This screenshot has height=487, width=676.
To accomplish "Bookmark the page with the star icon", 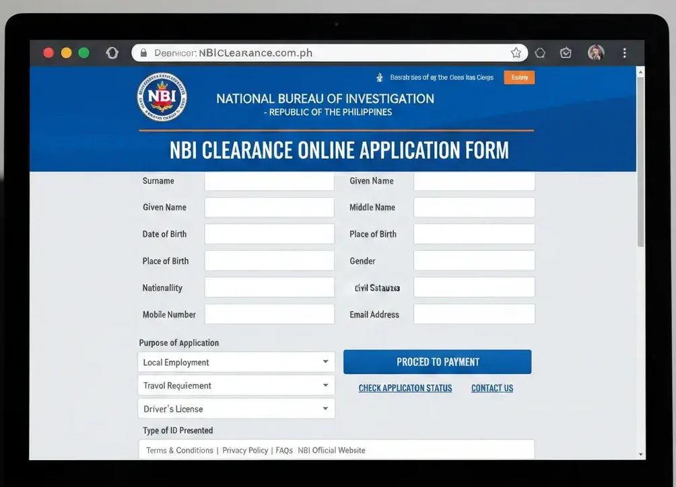I will pos(516,52).
